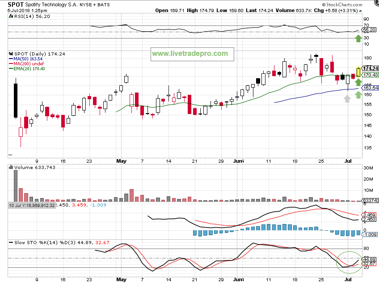The width and height of the screenshot is (379, 283).
Task: Click the 174.24 current price tag
Action: click(371, 68)
